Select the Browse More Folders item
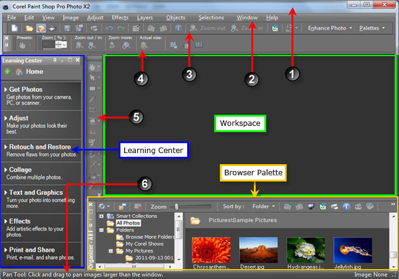 pos(150,237)
